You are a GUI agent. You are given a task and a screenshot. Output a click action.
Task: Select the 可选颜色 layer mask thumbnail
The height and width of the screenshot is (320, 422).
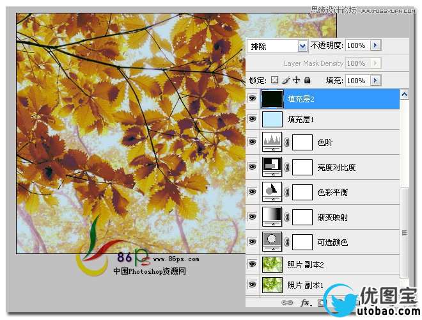pos(302,242)
